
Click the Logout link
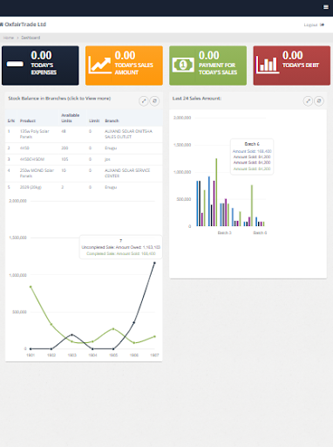314,25
